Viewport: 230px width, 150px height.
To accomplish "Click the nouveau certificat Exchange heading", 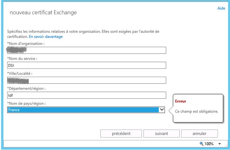I will pos(43,12).
